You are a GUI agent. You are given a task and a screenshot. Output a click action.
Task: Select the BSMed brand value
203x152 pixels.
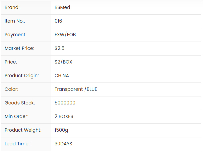point(62,7)
